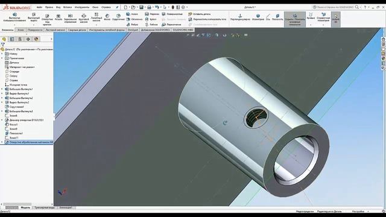Select Материал <не указан> in tree
This screenshot has width=386, height=217.
pos(20,67)
